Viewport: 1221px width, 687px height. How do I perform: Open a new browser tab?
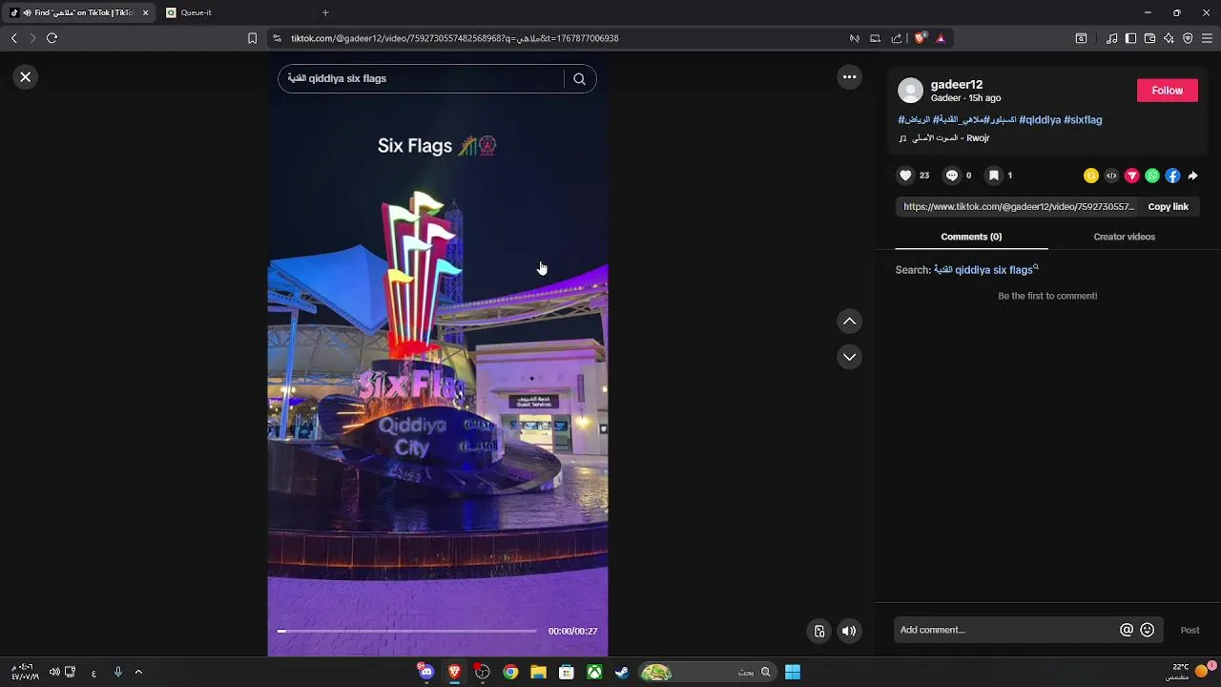click(325, 12)
